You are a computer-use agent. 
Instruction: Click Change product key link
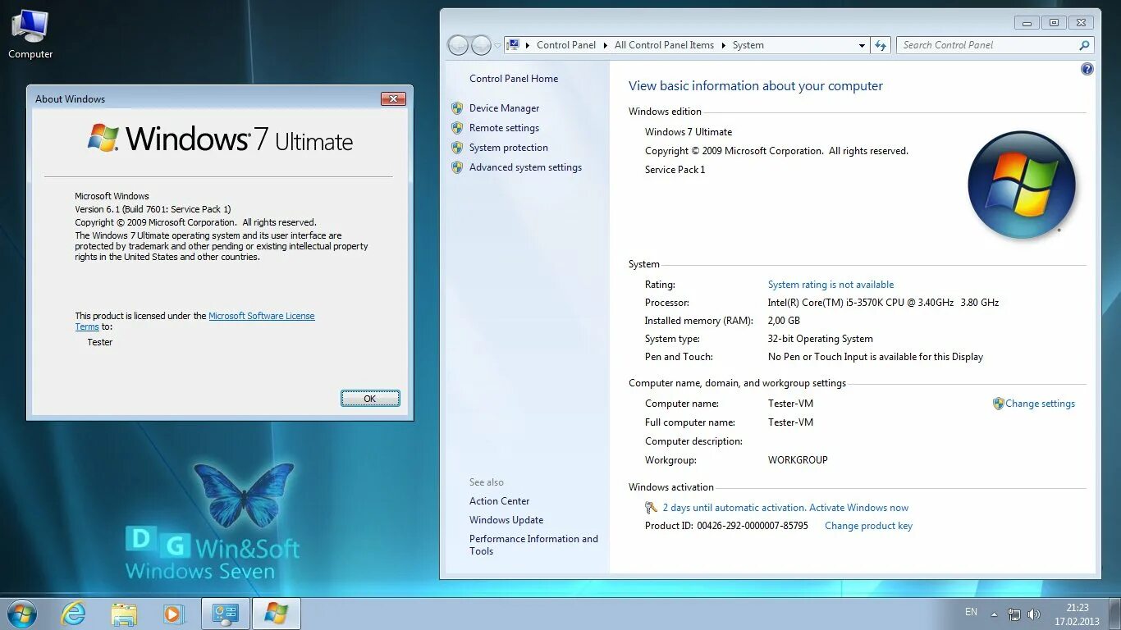pos(868,526)
